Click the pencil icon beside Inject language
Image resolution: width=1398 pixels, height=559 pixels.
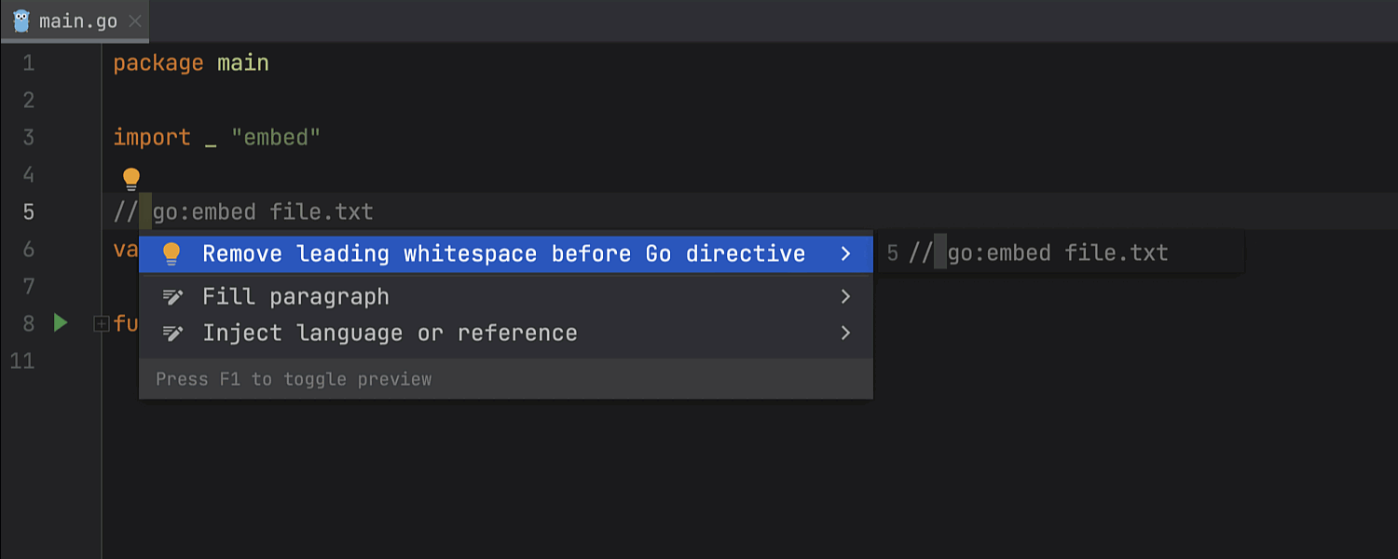click(x=172, y=334)
